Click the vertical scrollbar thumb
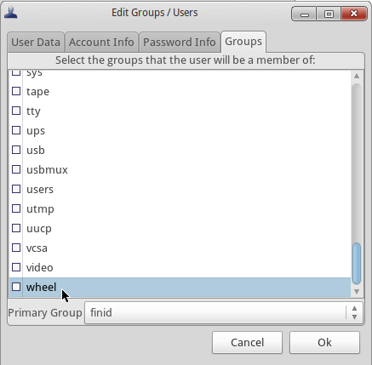This screenshot has height=365, width=372. point(357,263)
